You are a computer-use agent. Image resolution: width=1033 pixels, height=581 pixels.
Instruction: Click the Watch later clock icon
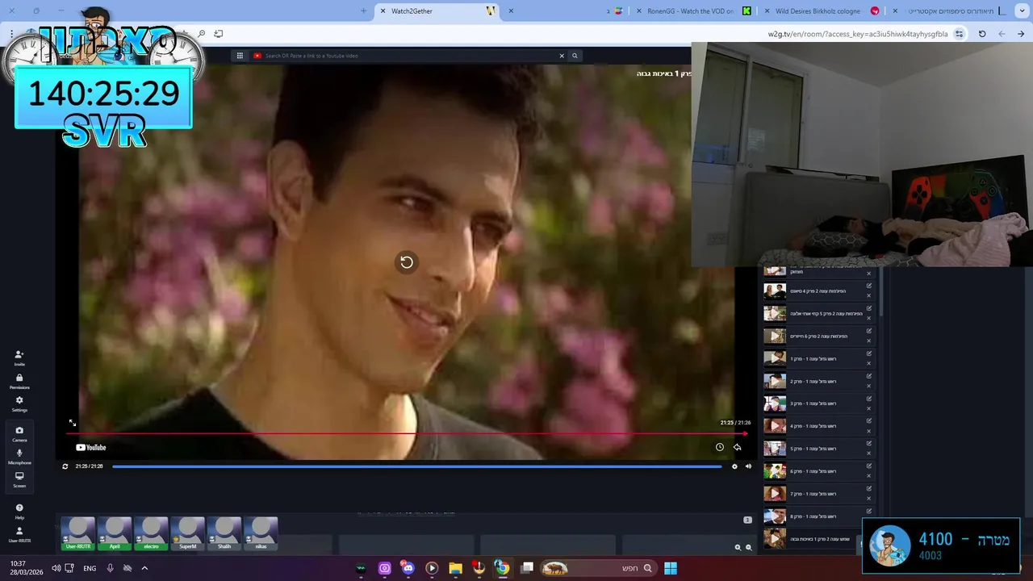719,447
